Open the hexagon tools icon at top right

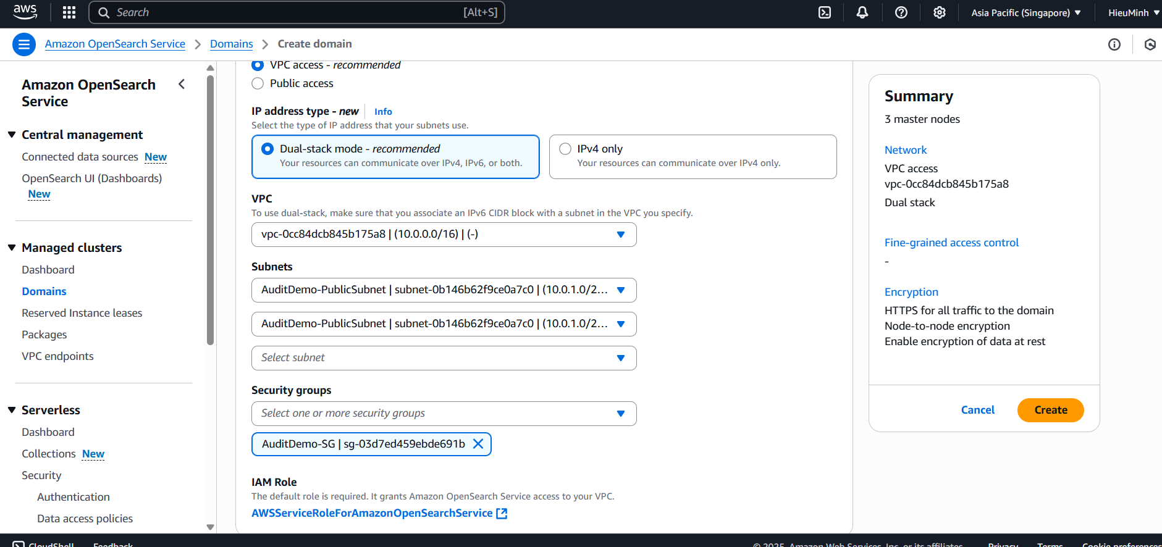coord(1150,44)
